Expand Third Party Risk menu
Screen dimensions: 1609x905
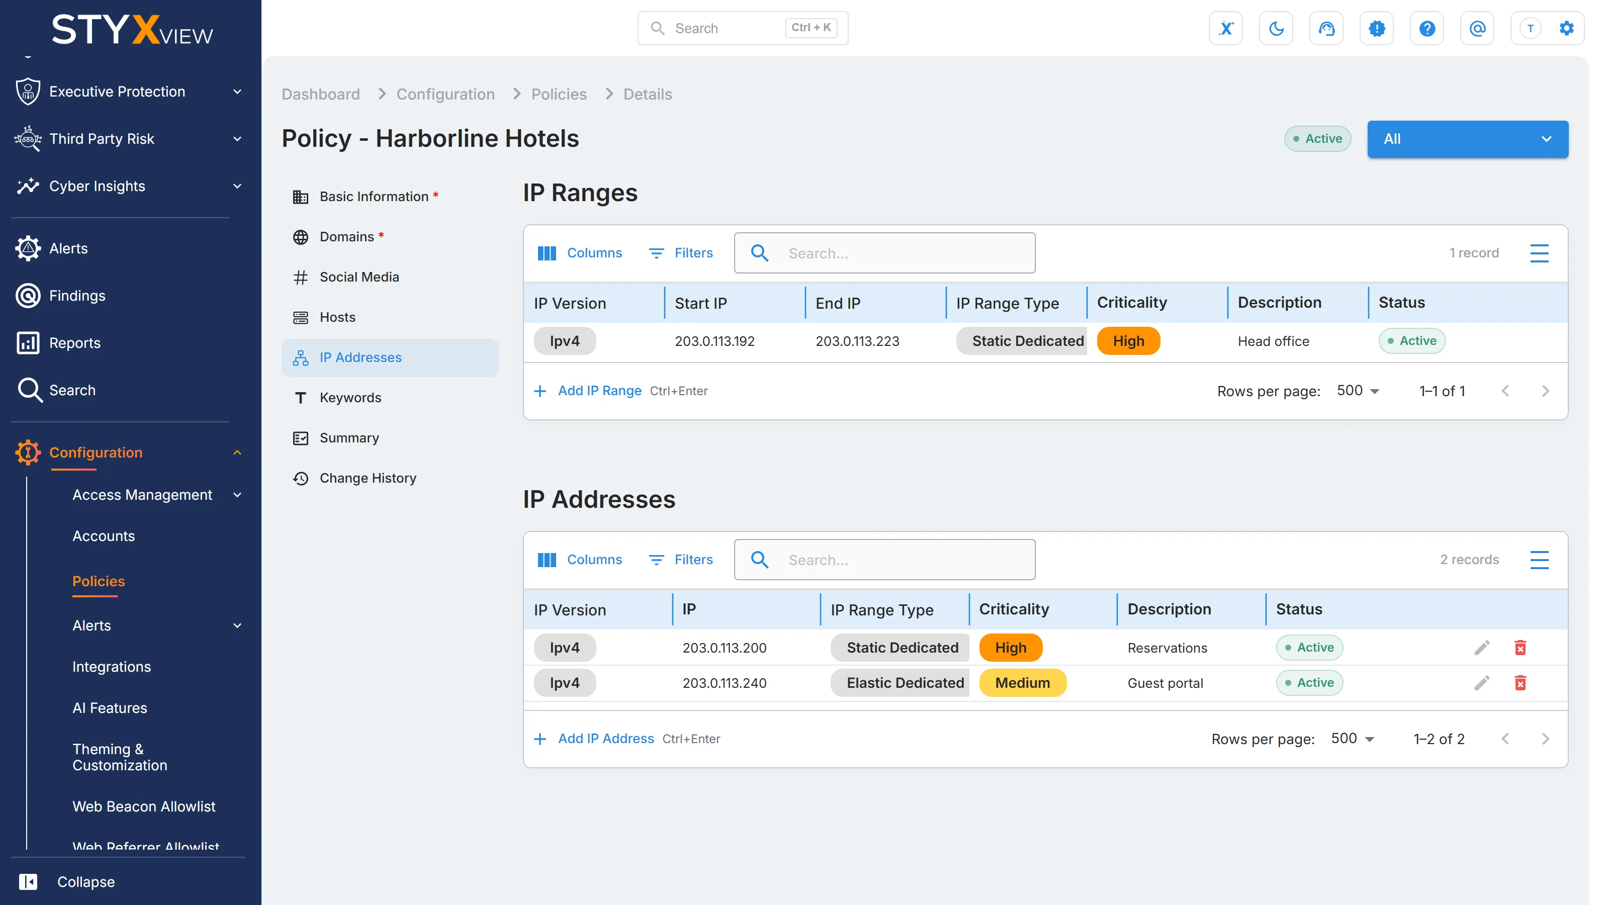pyautogui.click(x=129, y=139)
